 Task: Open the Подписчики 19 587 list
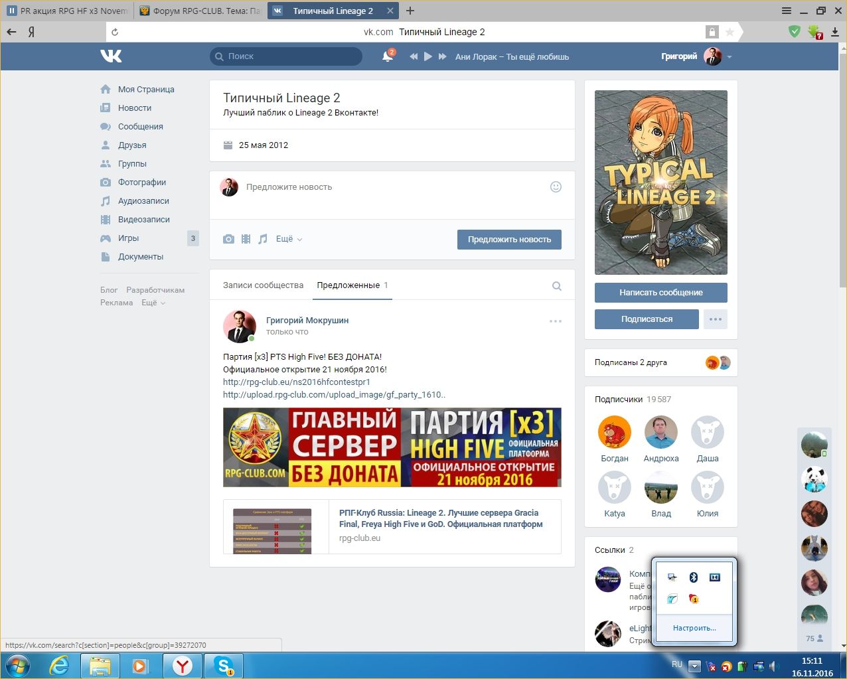point(633,400)
